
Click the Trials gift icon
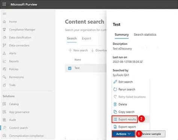[5, 85]
